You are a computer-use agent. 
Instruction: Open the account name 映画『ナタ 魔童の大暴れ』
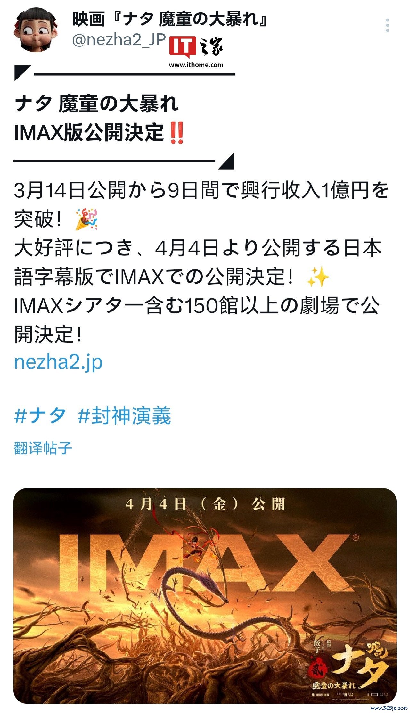(x=170, y=20)
